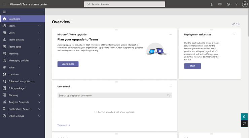Open Policy packages from sidebar
This screenshot has height=138, width=249.
pos(17,88)
